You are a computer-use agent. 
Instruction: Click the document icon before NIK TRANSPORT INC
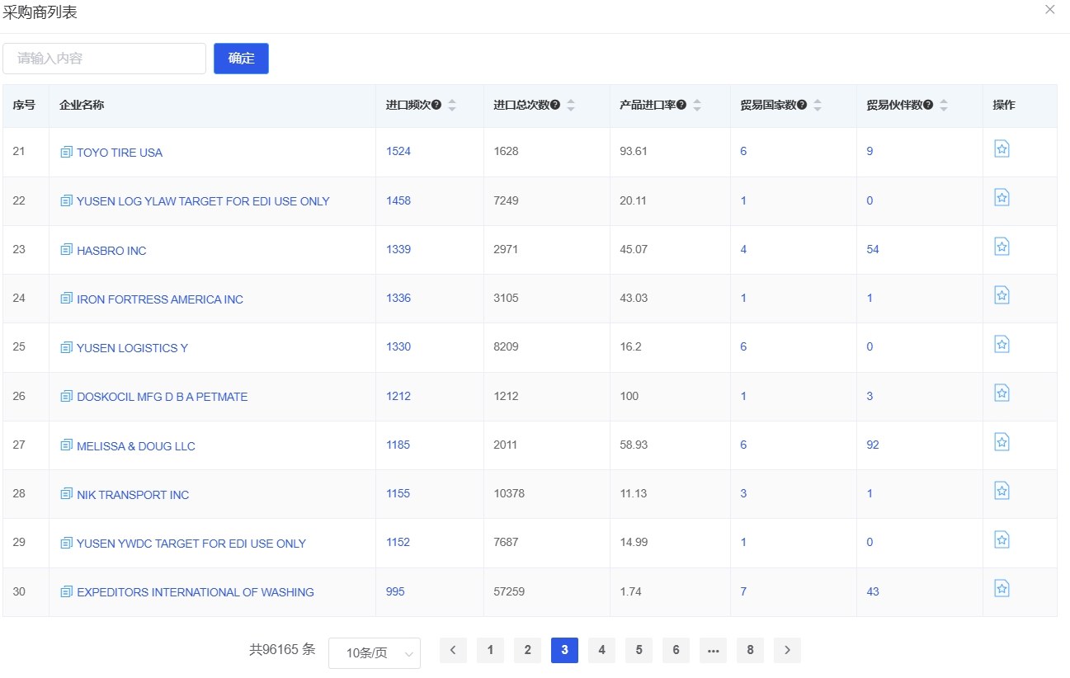(x=66, y=494)
